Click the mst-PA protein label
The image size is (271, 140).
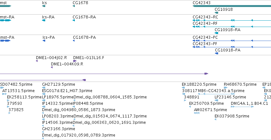click(7, 37)
